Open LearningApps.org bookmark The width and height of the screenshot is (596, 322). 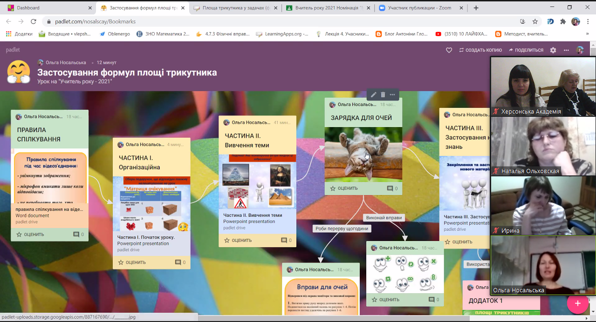click(282, 34)
